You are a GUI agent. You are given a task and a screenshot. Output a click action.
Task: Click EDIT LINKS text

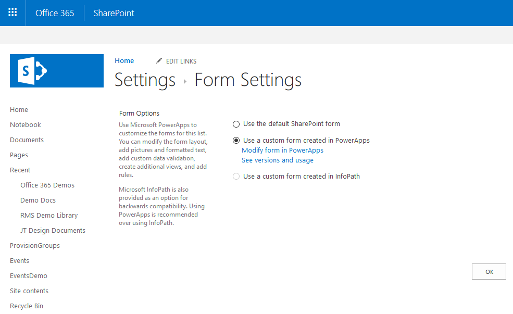pyautogui.click(x=181, y=61)
